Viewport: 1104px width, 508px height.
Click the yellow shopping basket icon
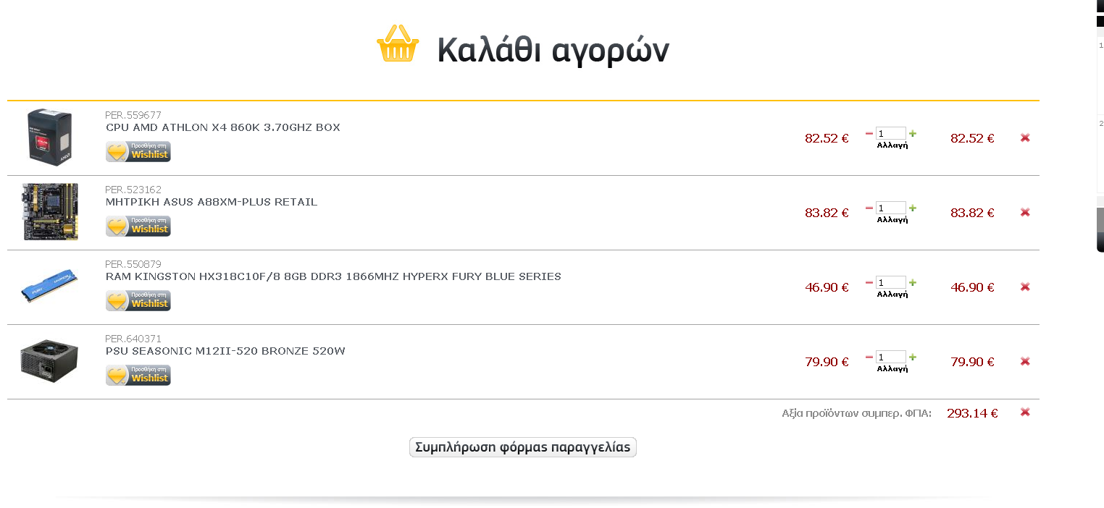tap(398, 43)
